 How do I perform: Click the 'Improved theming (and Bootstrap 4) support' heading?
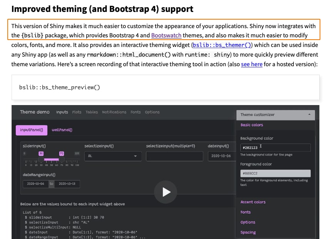point(102,9)
